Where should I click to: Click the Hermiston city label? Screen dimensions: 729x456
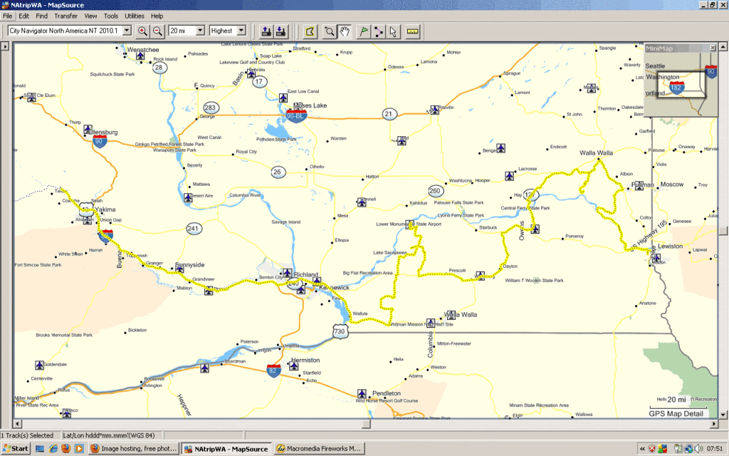tap(305, 360)
